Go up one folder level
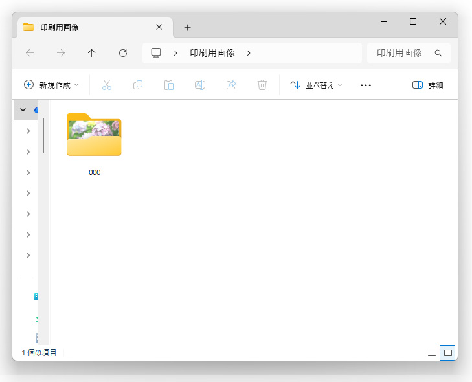Screen dimensions: 472x382 [91, 53]
